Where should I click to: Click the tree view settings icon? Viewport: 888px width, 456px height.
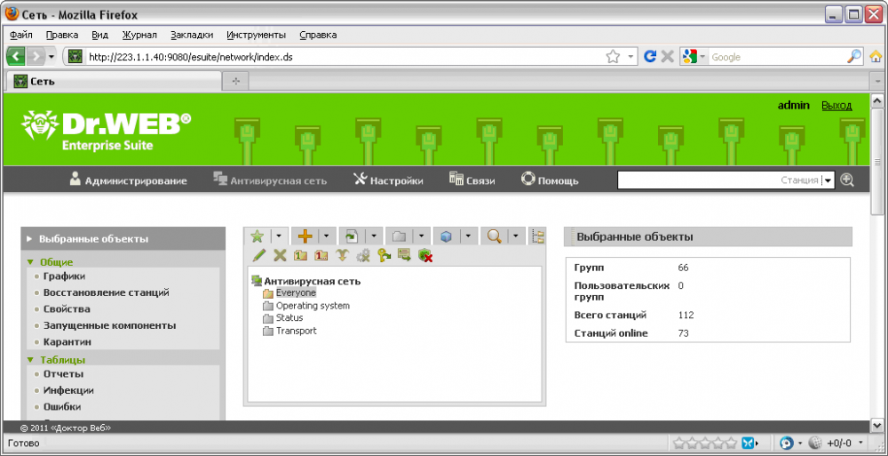538,236
